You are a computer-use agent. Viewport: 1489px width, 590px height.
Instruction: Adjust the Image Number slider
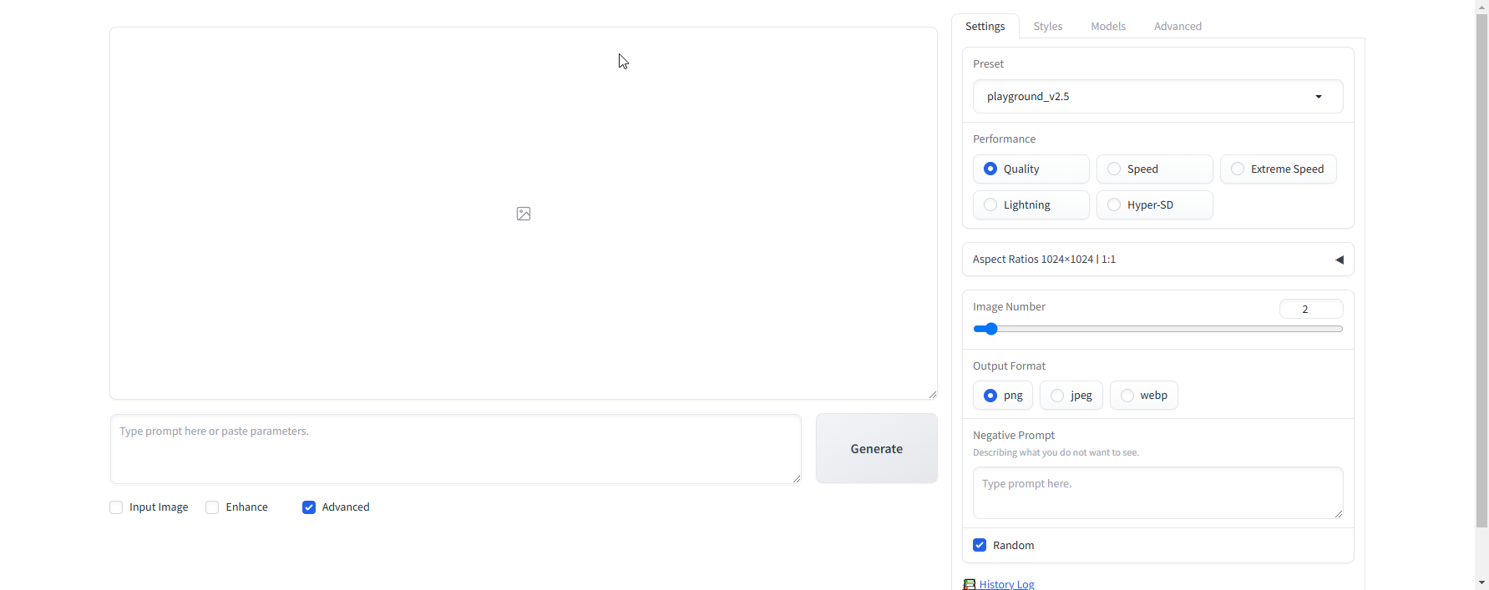1157,329
